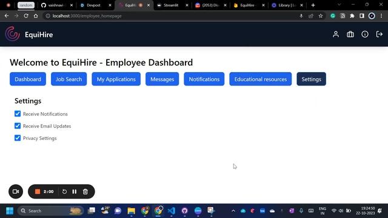Click the microphone icon in address bar
This screenshot has width=388, height=218.
tap(301, 16)
